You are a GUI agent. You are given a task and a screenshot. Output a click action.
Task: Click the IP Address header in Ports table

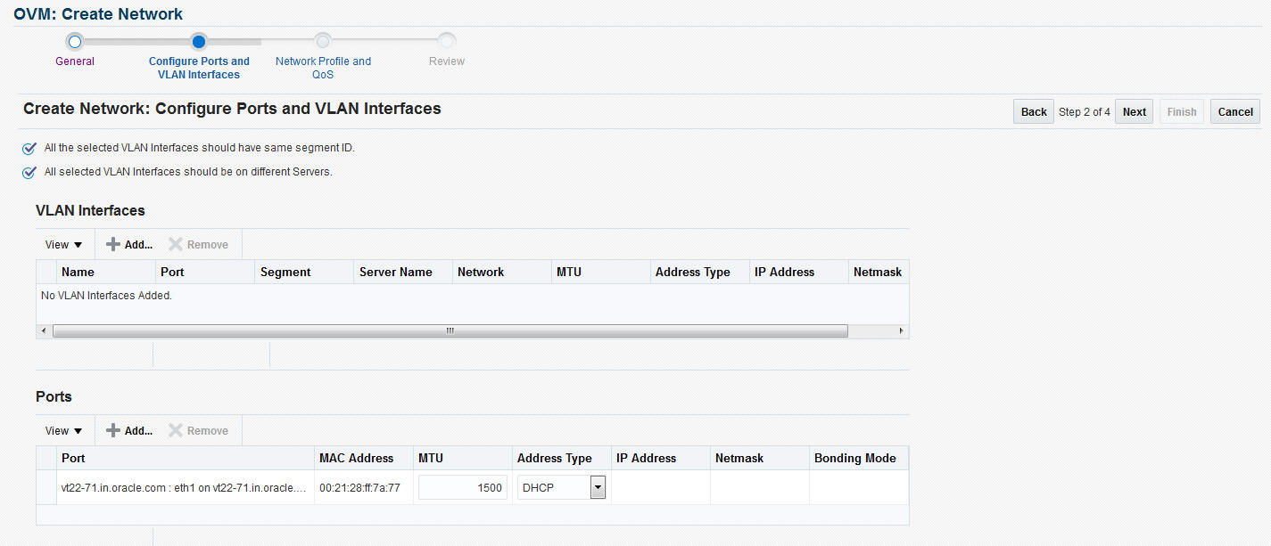coord(661,459)
